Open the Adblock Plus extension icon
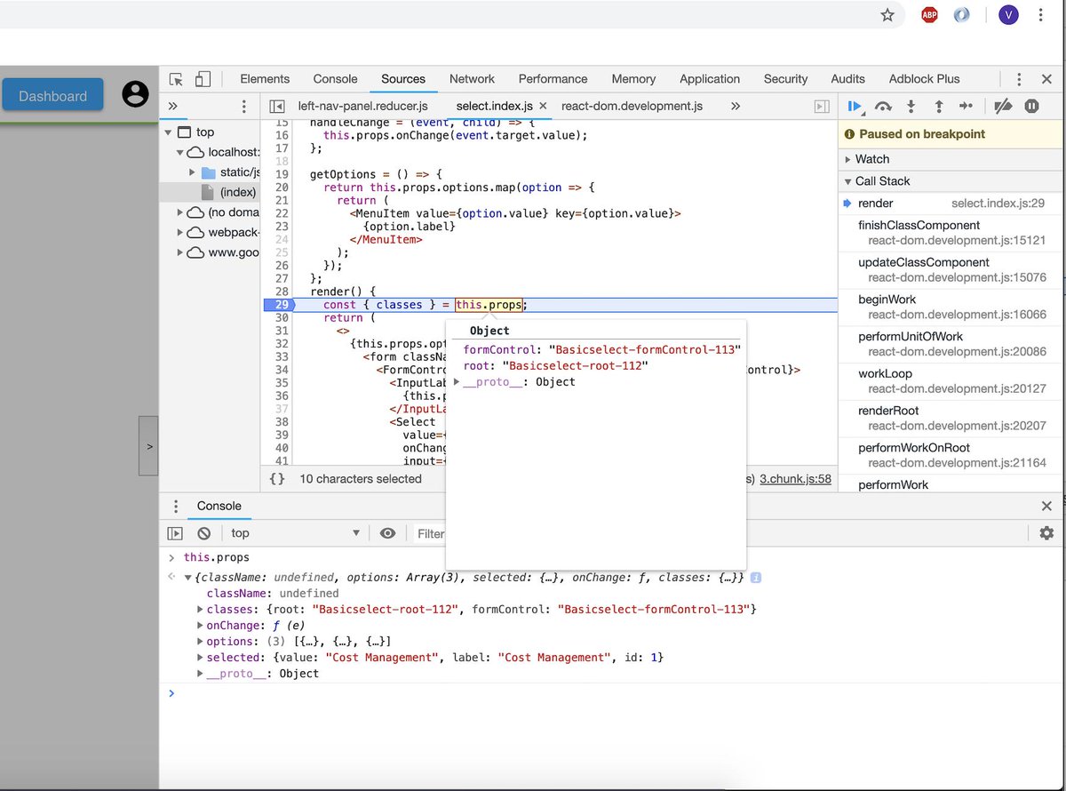Viewport: 1066px width, 791px height. point(929,15)
